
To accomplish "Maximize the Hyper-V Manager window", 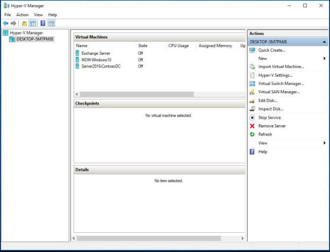I will (305, 6).
